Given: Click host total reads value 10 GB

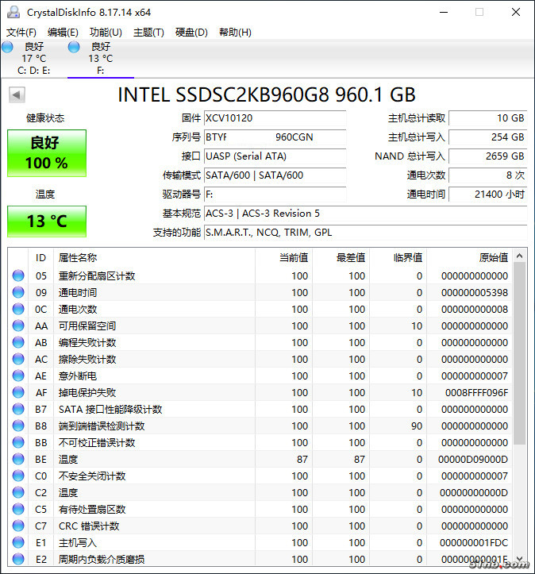Looking at the screenshot, I should (488, 118).
